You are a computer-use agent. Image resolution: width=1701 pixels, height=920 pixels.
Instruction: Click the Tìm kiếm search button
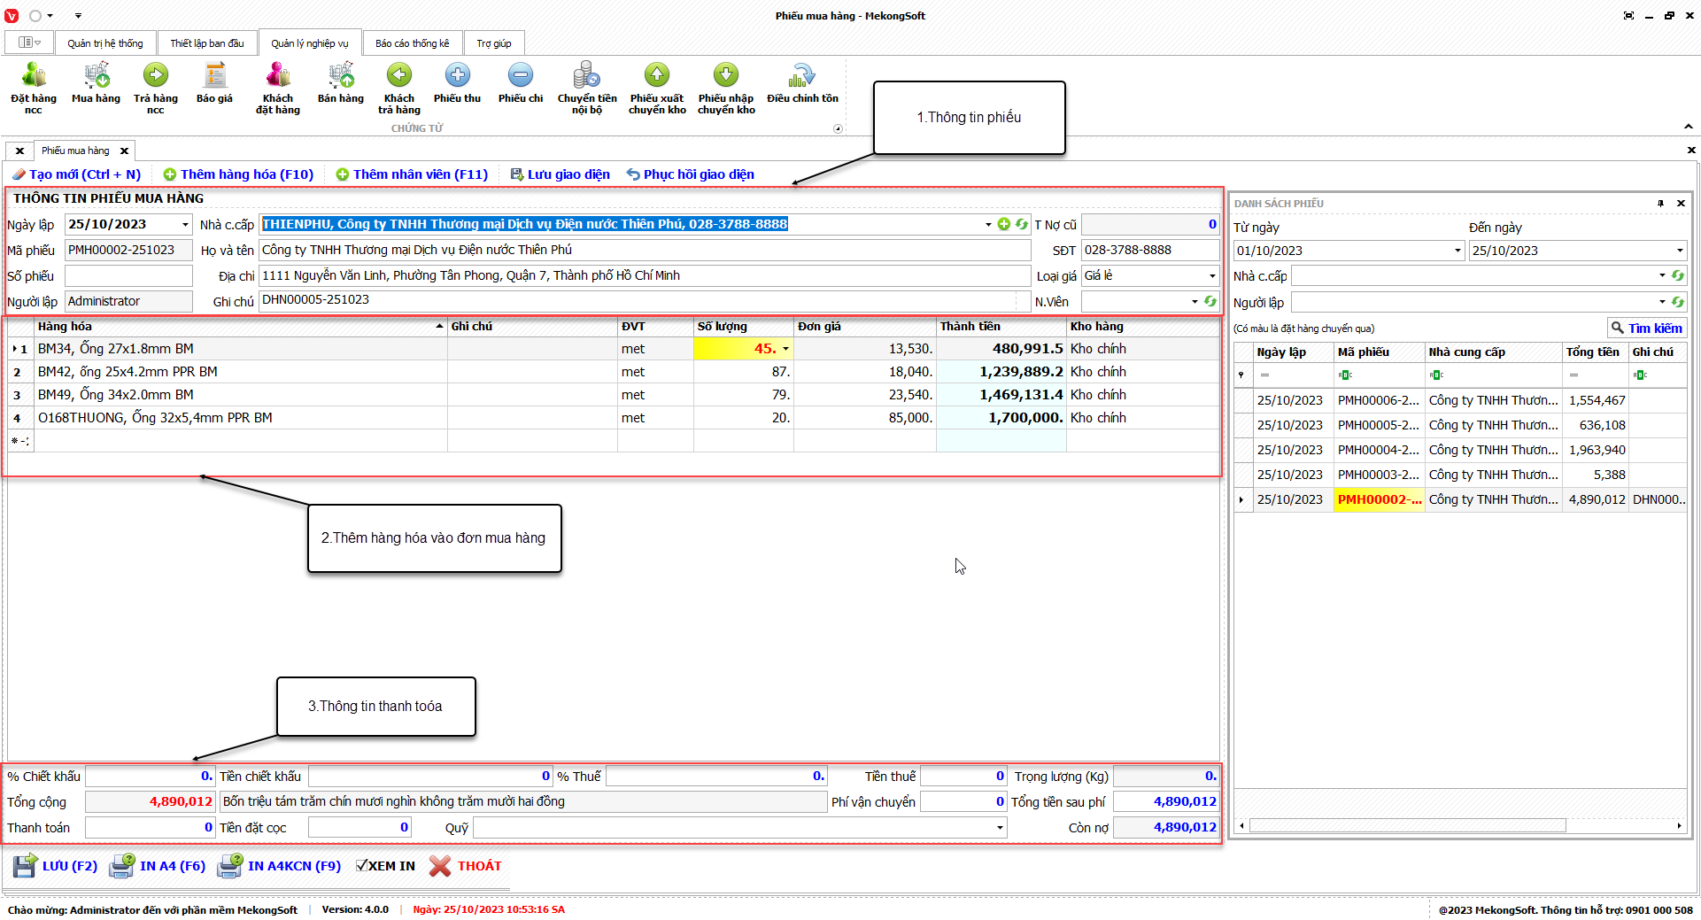1646,329
